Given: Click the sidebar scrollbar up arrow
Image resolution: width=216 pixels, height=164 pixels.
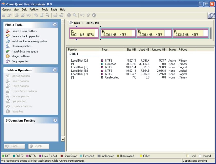Looking at the screenshot, I should click(x=63, y=21).
